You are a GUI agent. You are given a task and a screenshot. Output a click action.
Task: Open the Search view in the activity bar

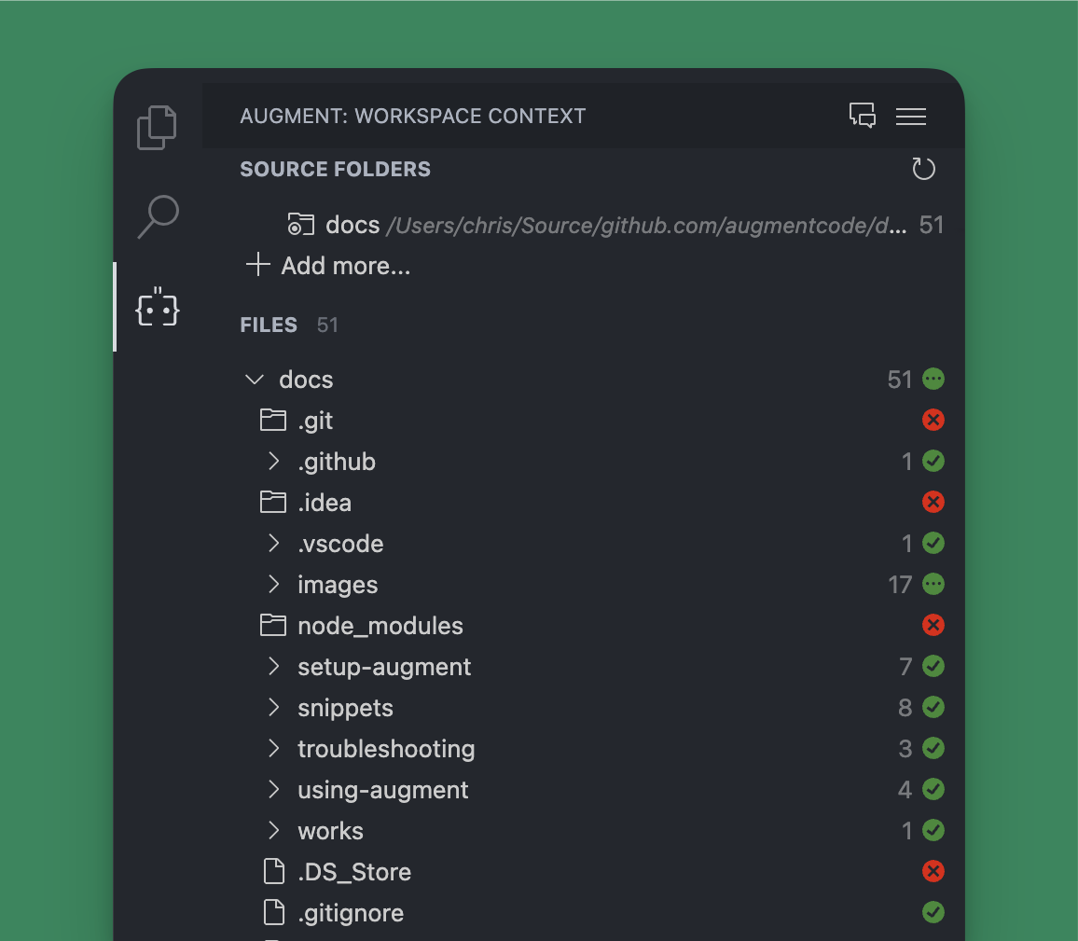(156, 216)
